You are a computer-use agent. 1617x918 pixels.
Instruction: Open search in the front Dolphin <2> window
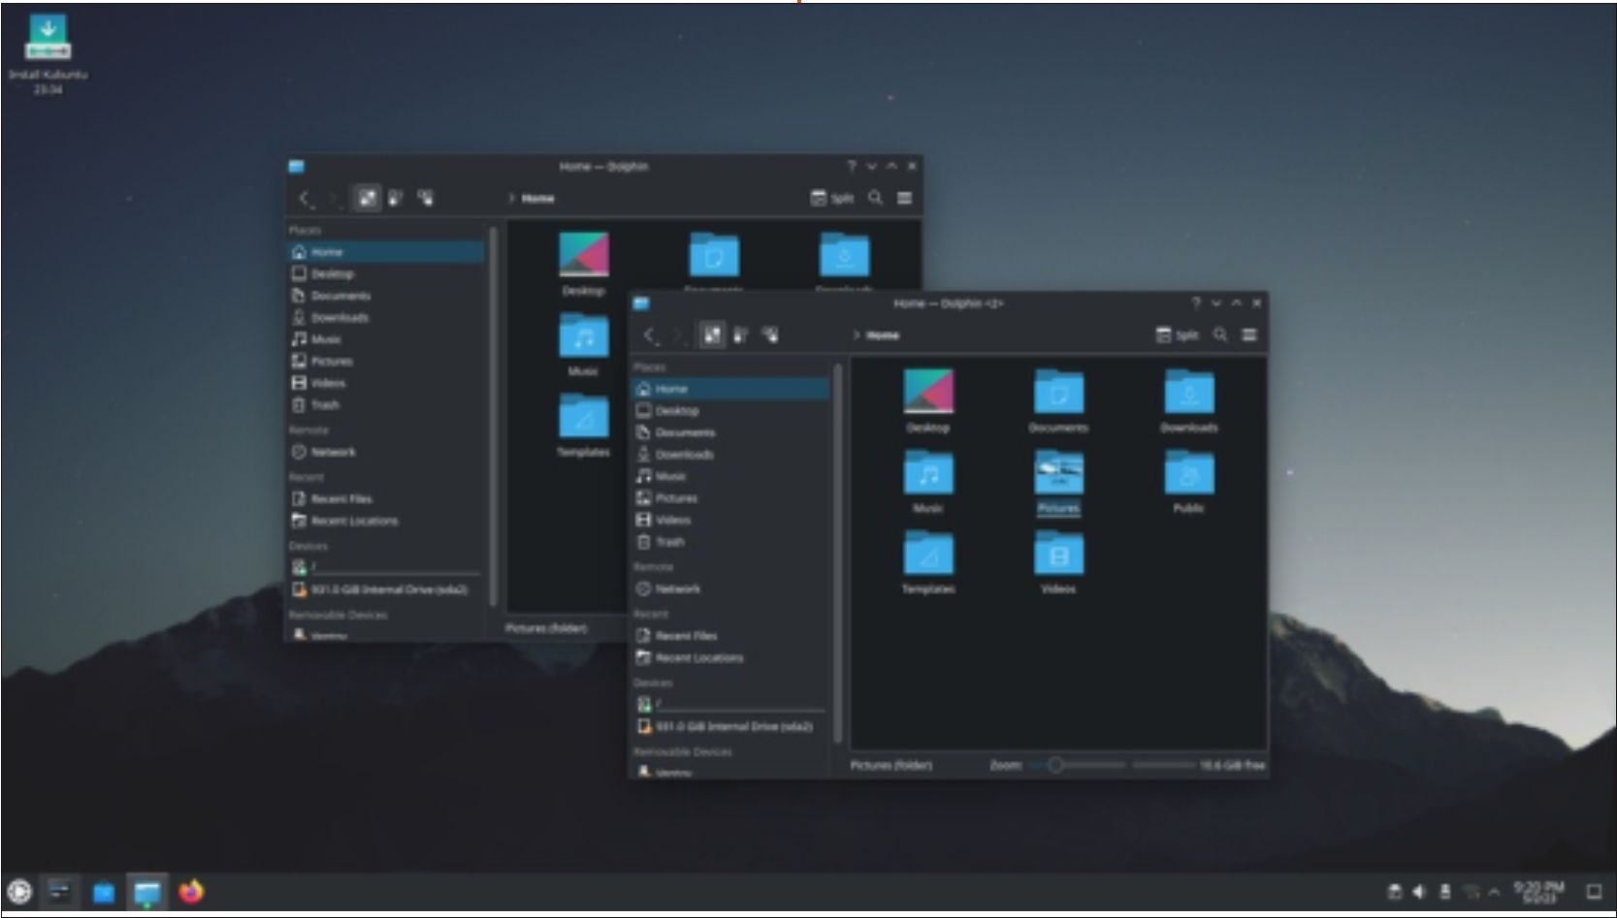tap(1220, 334)
